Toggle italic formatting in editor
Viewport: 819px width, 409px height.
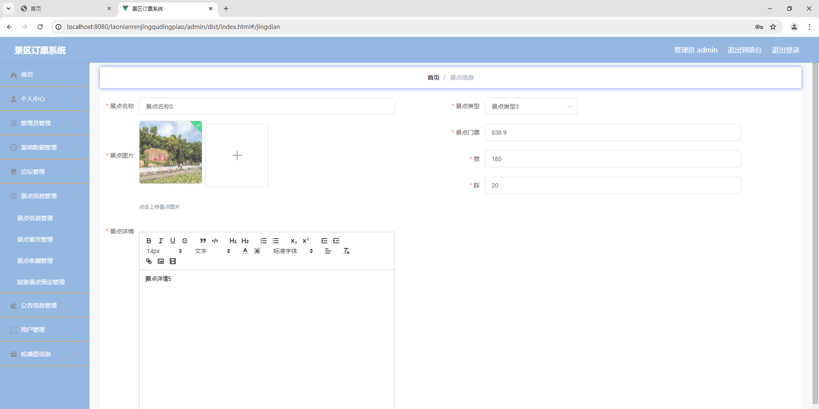click(x=161, y=241)
